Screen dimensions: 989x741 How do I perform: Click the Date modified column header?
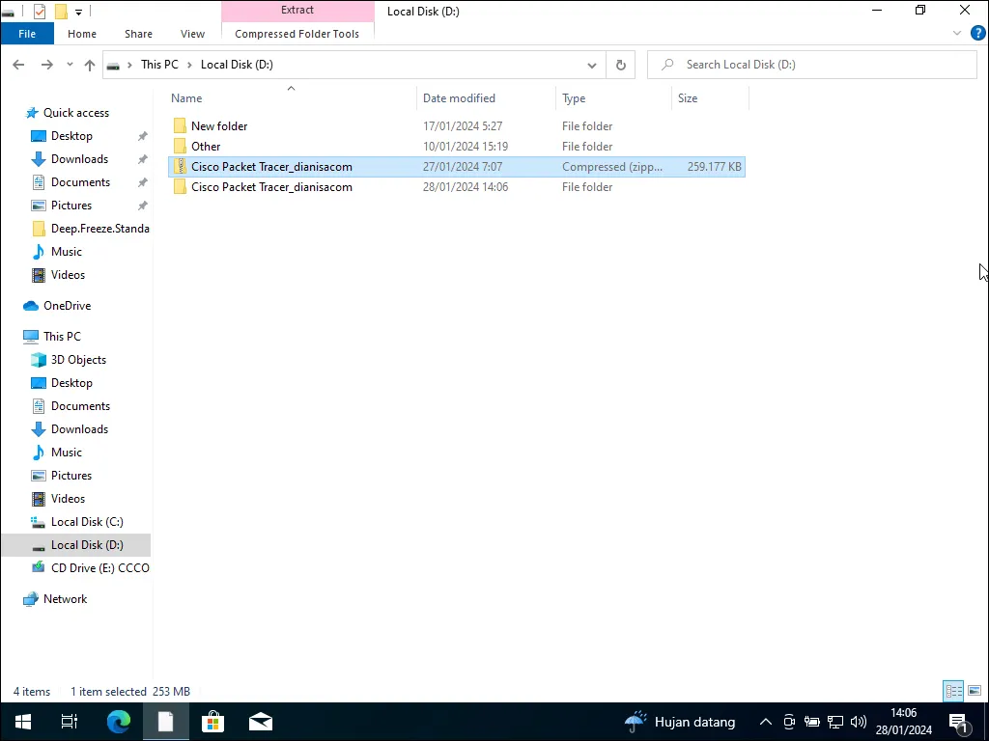[x=459, y=98]
